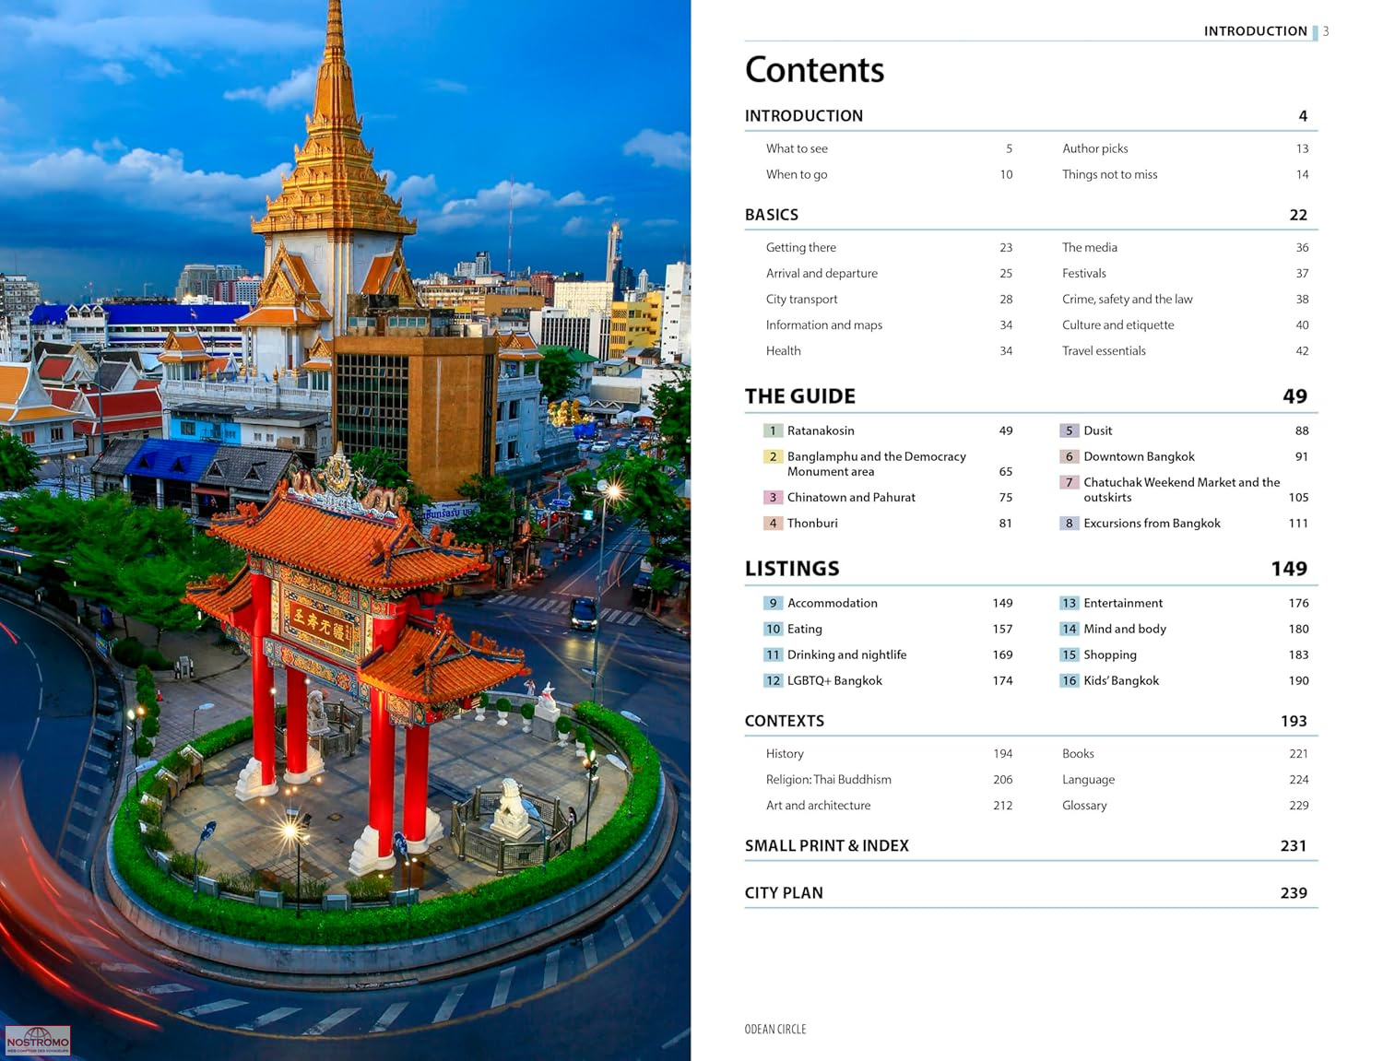Click chapter number box 9 beside Accommodation

tap(773, 603)
